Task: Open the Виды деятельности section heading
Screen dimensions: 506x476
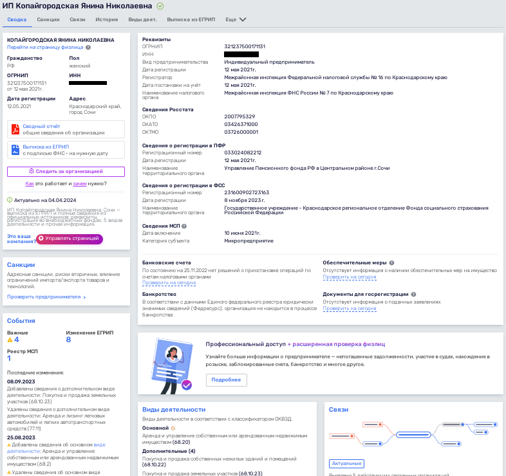Action: click(x=174, y=410)
